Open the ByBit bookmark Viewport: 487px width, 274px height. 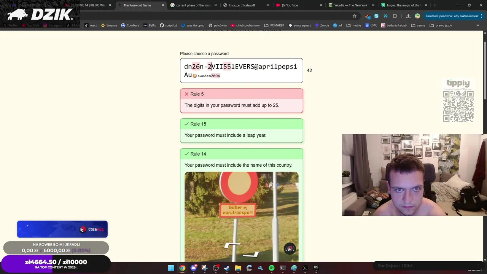(150, 25)
